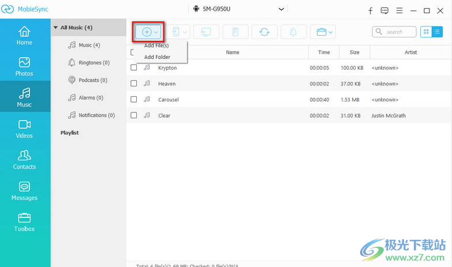
Task: Click the Refresh icon
Action: click(264, 32)
